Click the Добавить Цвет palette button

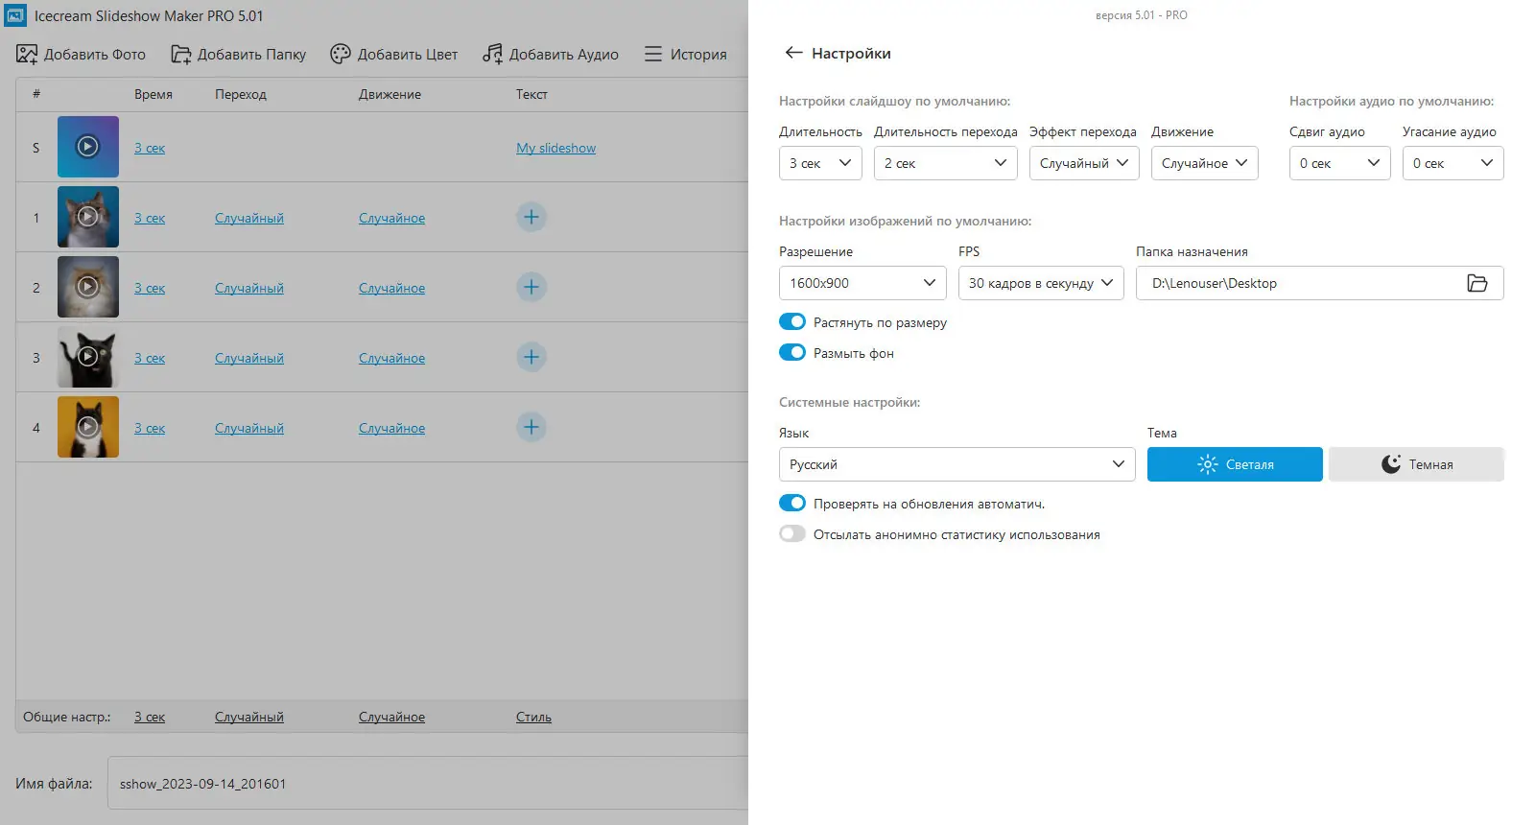point(394,54)
